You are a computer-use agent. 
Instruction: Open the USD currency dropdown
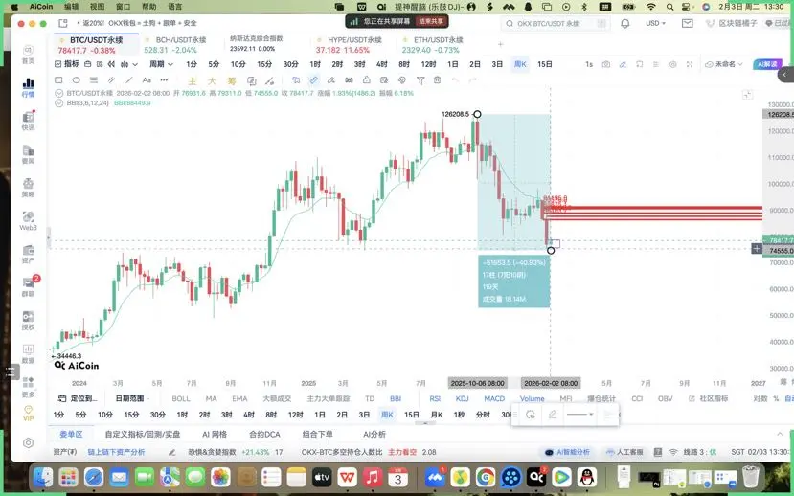655,23
